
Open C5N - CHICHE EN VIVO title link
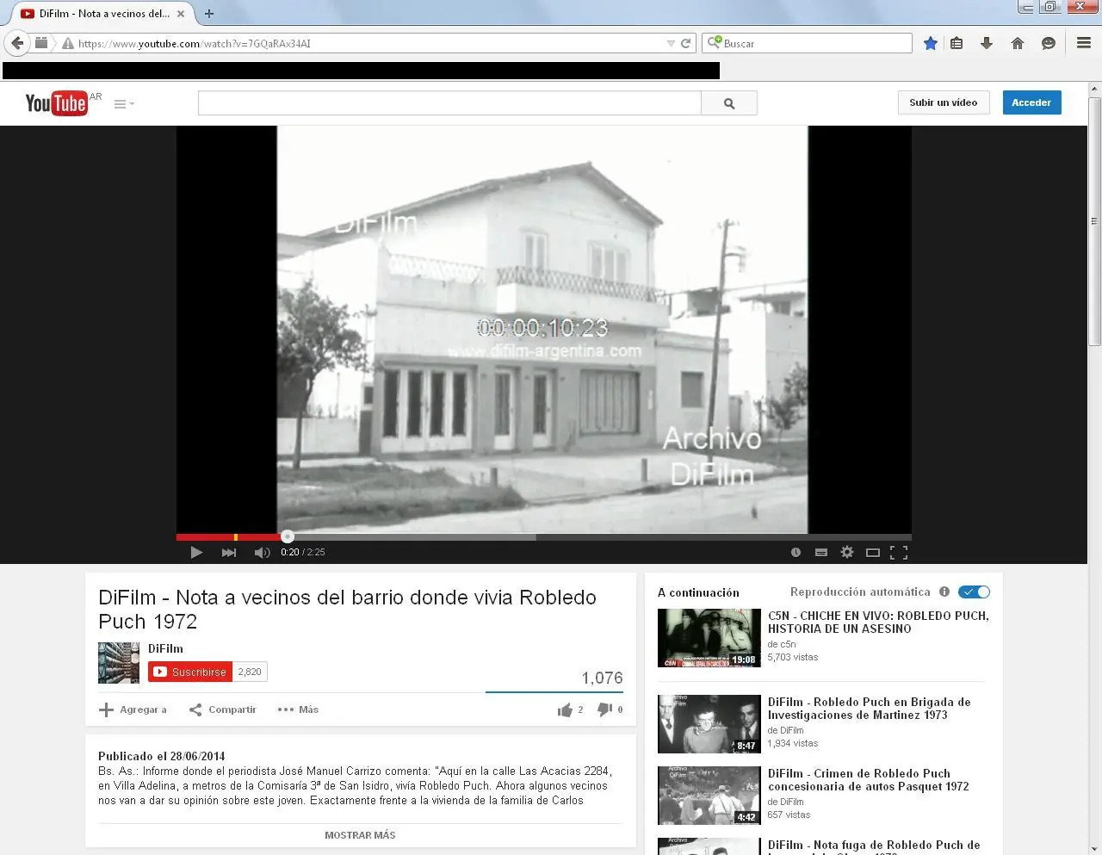[x=878, y=623]
